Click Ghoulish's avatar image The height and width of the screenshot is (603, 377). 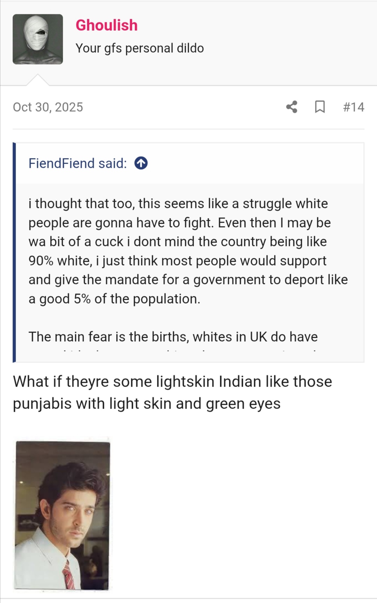(x=38, y=39)
